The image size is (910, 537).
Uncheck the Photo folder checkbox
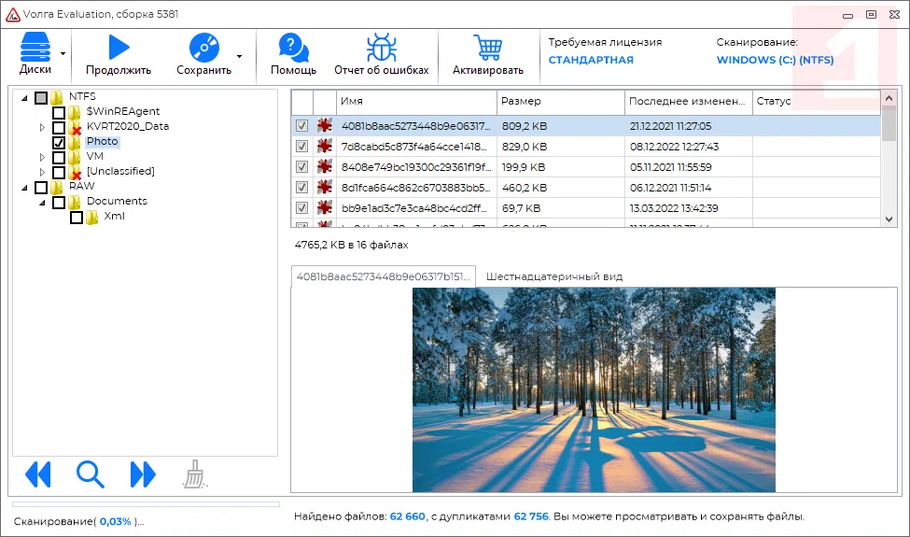coord(59,142)
